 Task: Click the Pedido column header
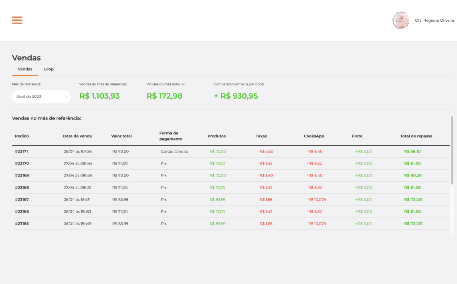(x=22, y=136)
